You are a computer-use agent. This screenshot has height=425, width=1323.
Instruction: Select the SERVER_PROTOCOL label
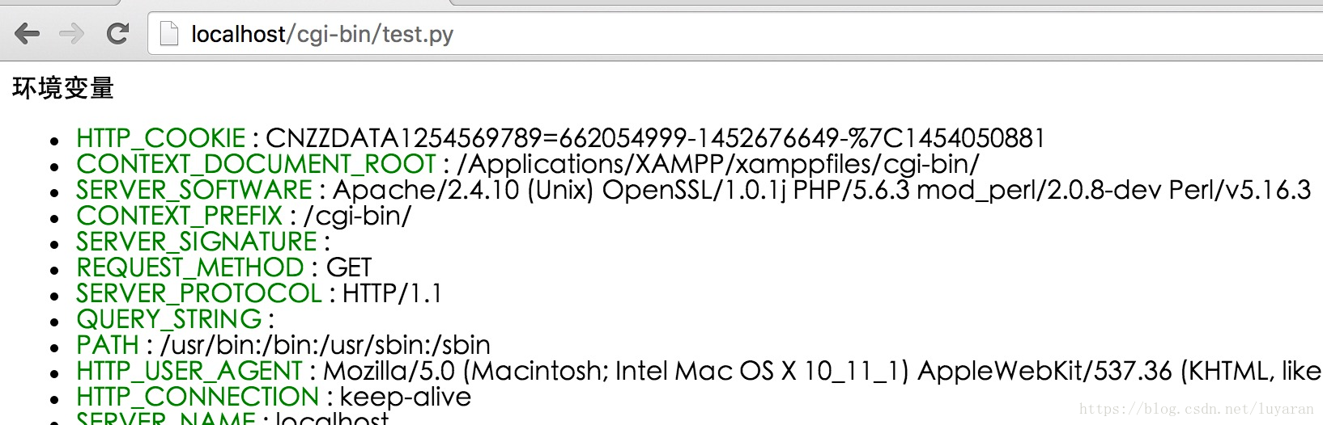199,293
